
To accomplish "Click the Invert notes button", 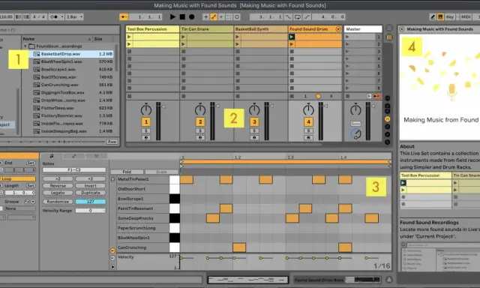I will point(91,186).
